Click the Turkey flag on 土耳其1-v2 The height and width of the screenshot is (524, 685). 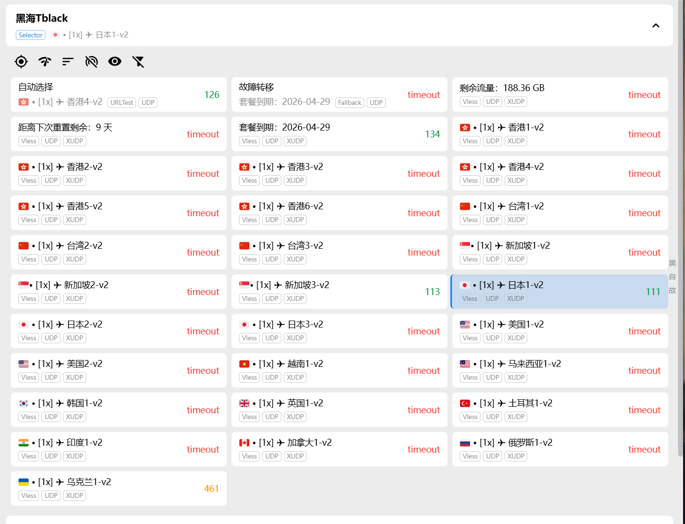point(465,403)
